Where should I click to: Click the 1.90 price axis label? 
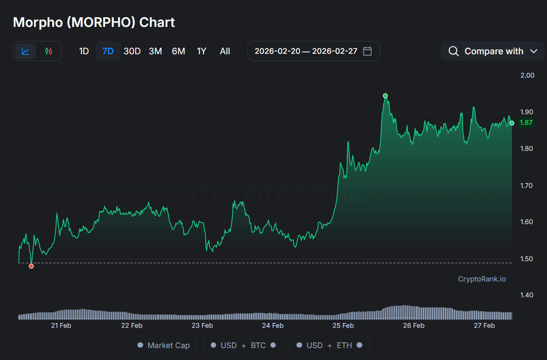click(x=527, y=112)
